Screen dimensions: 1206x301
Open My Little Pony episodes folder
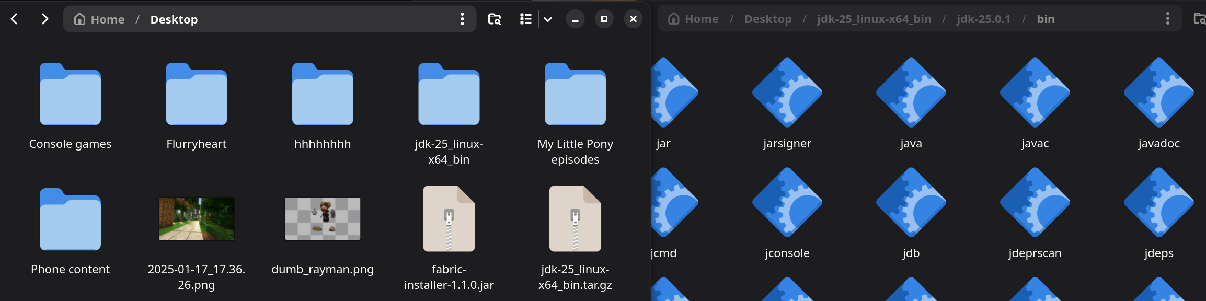[x=575, y=94]
